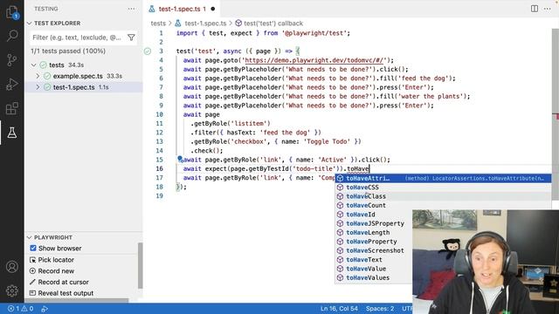Viewport: 559px width, 314px height.
Task: Collapse the TEST EXPLORER section
Action: click(x=29, y=24)
